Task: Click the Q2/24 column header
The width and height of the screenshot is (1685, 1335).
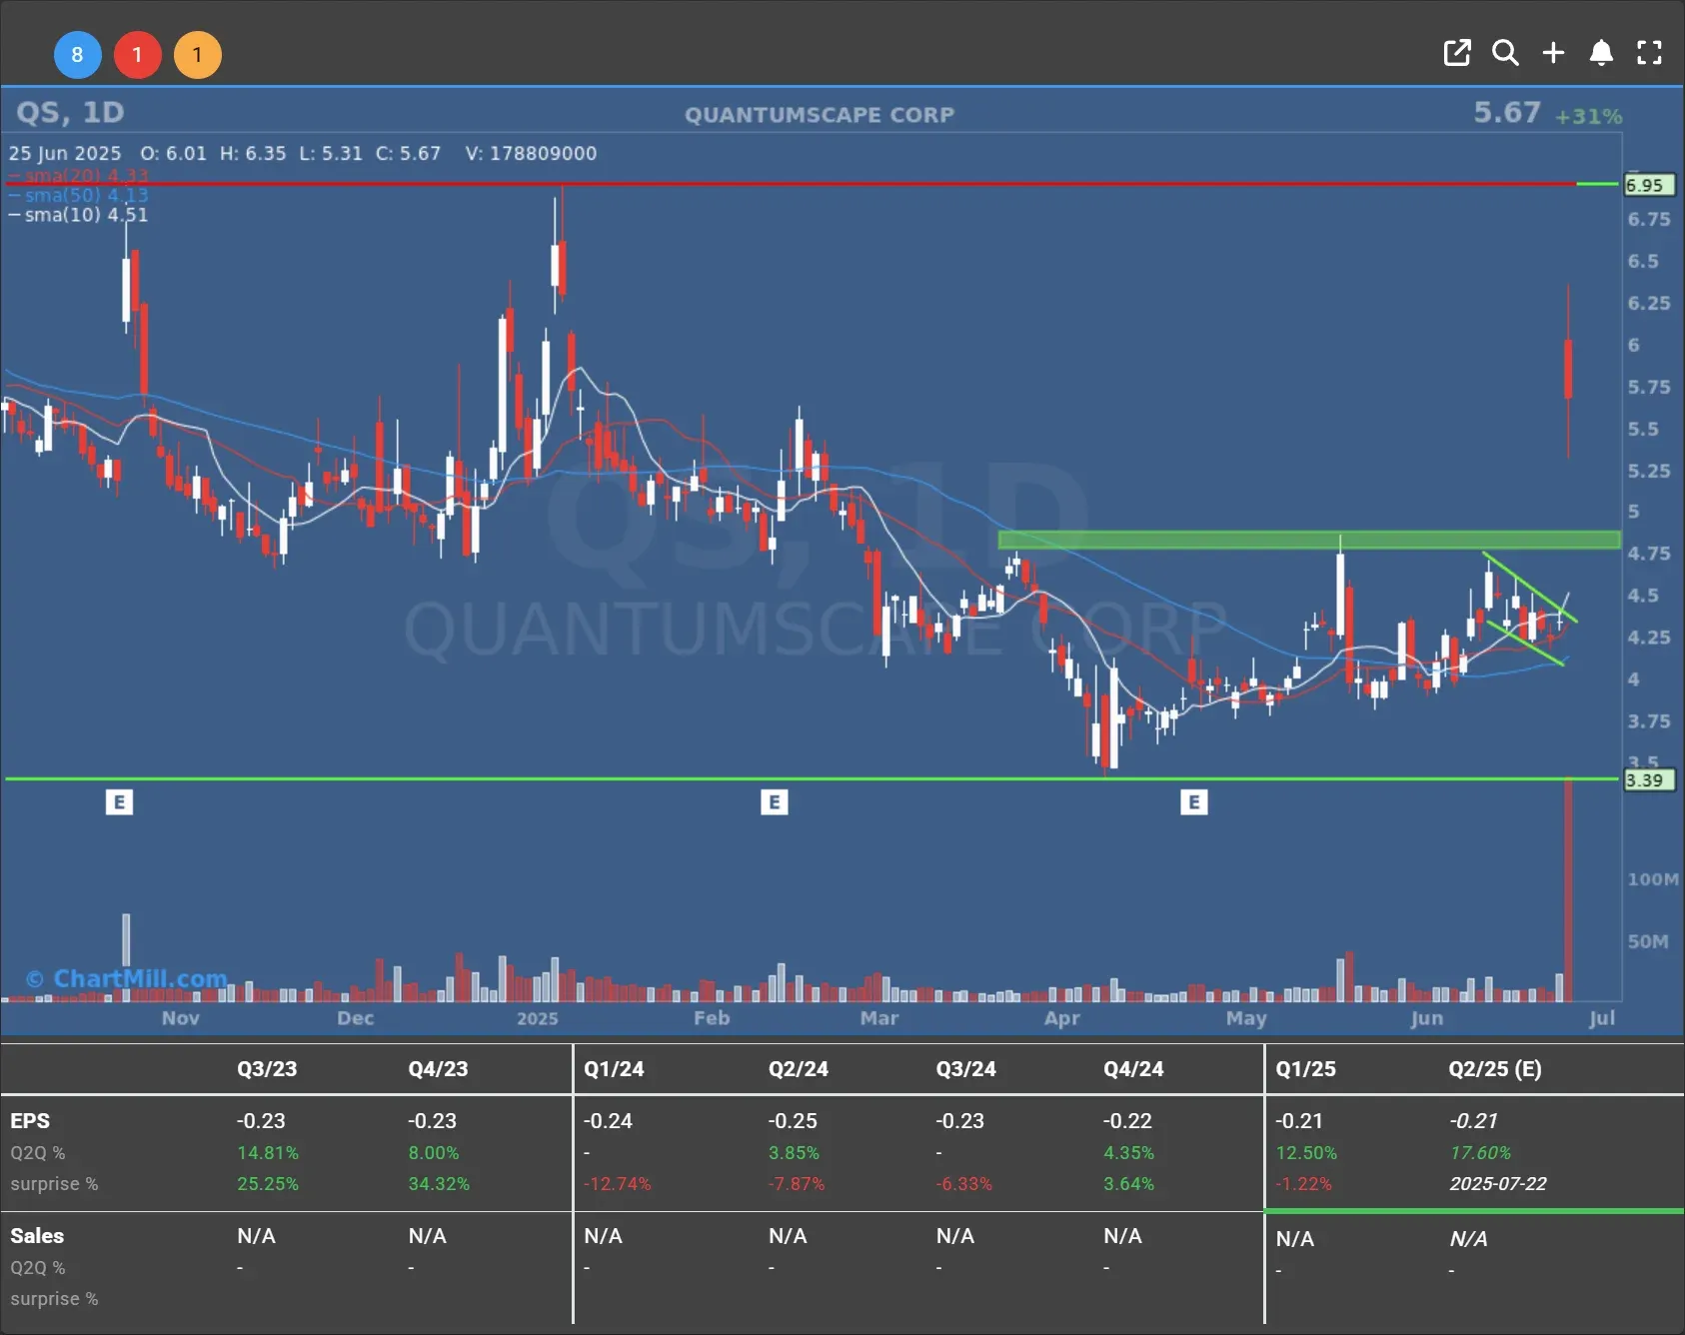Action: point(799,1068)
